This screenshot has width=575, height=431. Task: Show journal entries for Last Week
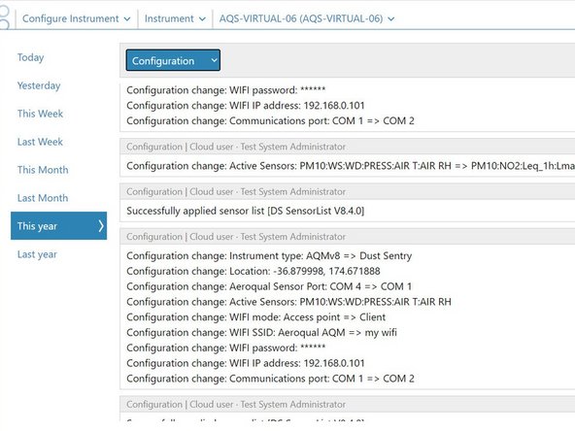click(x=41, y=142)
